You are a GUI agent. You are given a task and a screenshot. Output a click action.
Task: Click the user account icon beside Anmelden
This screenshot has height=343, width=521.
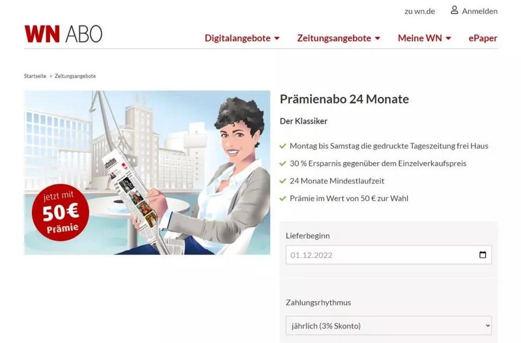click(x=454, y=10)
